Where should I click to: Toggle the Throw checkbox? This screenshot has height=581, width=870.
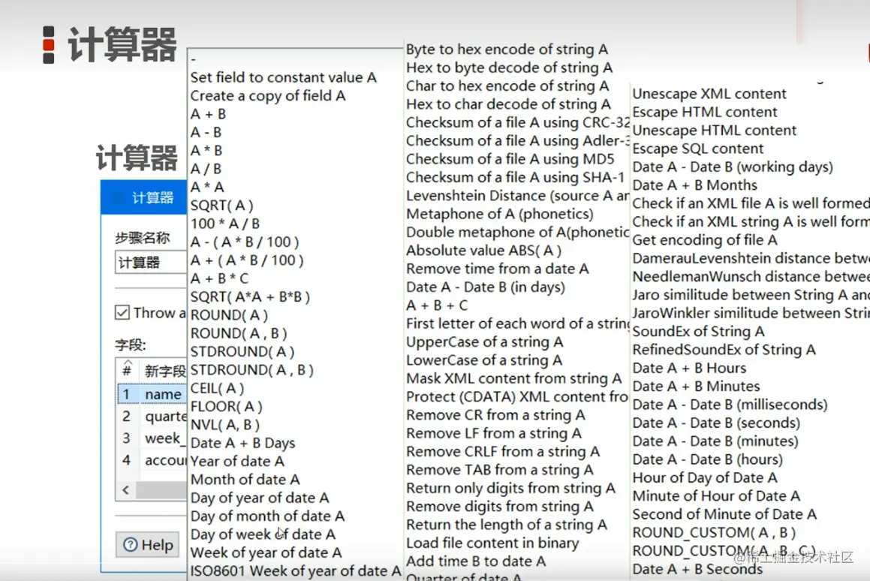coord(122,313)
